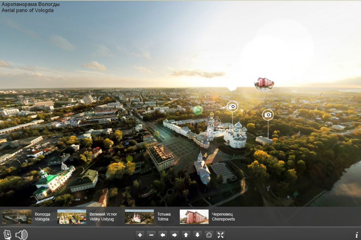
Task: Tilt the view down with the arrow button
Action: pos(198,235)
